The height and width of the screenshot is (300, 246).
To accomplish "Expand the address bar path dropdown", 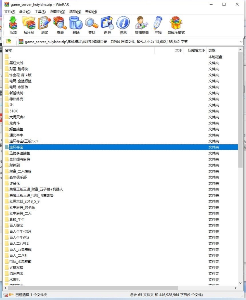I will point(241,42).
